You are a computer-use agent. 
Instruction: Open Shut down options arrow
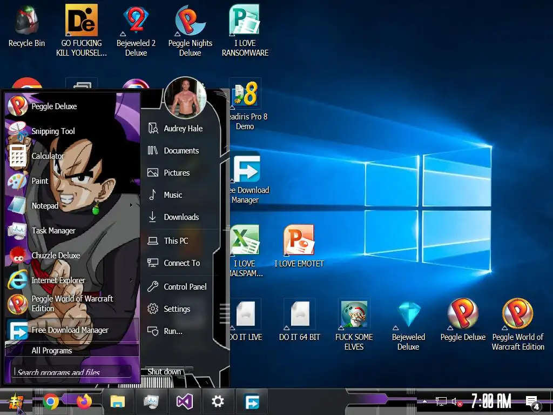point(189,371)
